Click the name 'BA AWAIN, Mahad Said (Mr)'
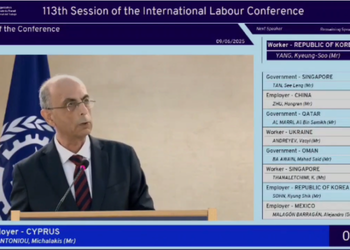The height and width of the screenshot is (250, 350). 301,159
